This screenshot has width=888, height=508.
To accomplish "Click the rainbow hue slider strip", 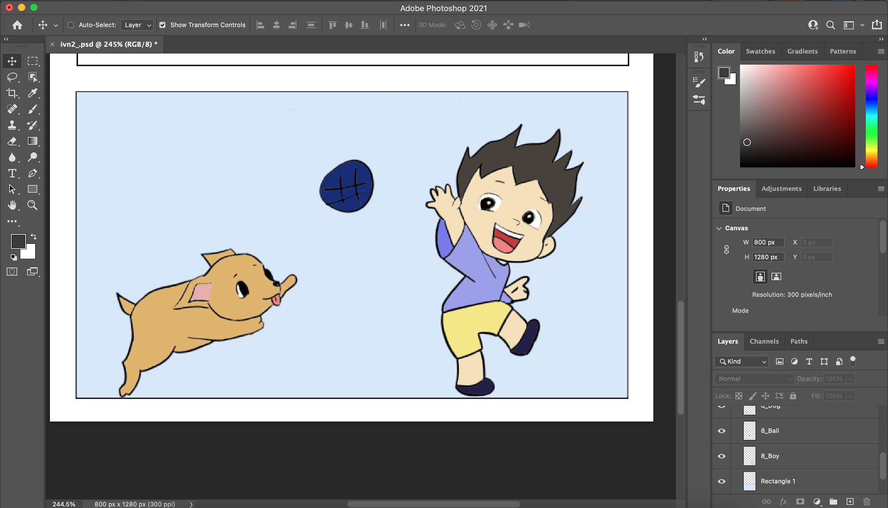I will 872,116.
